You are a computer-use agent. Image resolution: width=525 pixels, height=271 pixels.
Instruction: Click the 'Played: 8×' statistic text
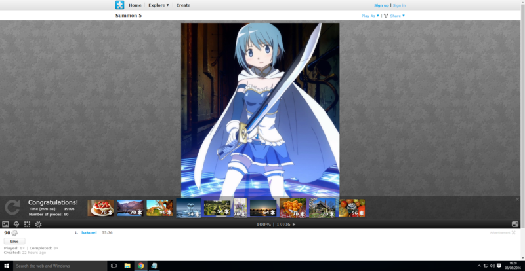tap(14, 248)
